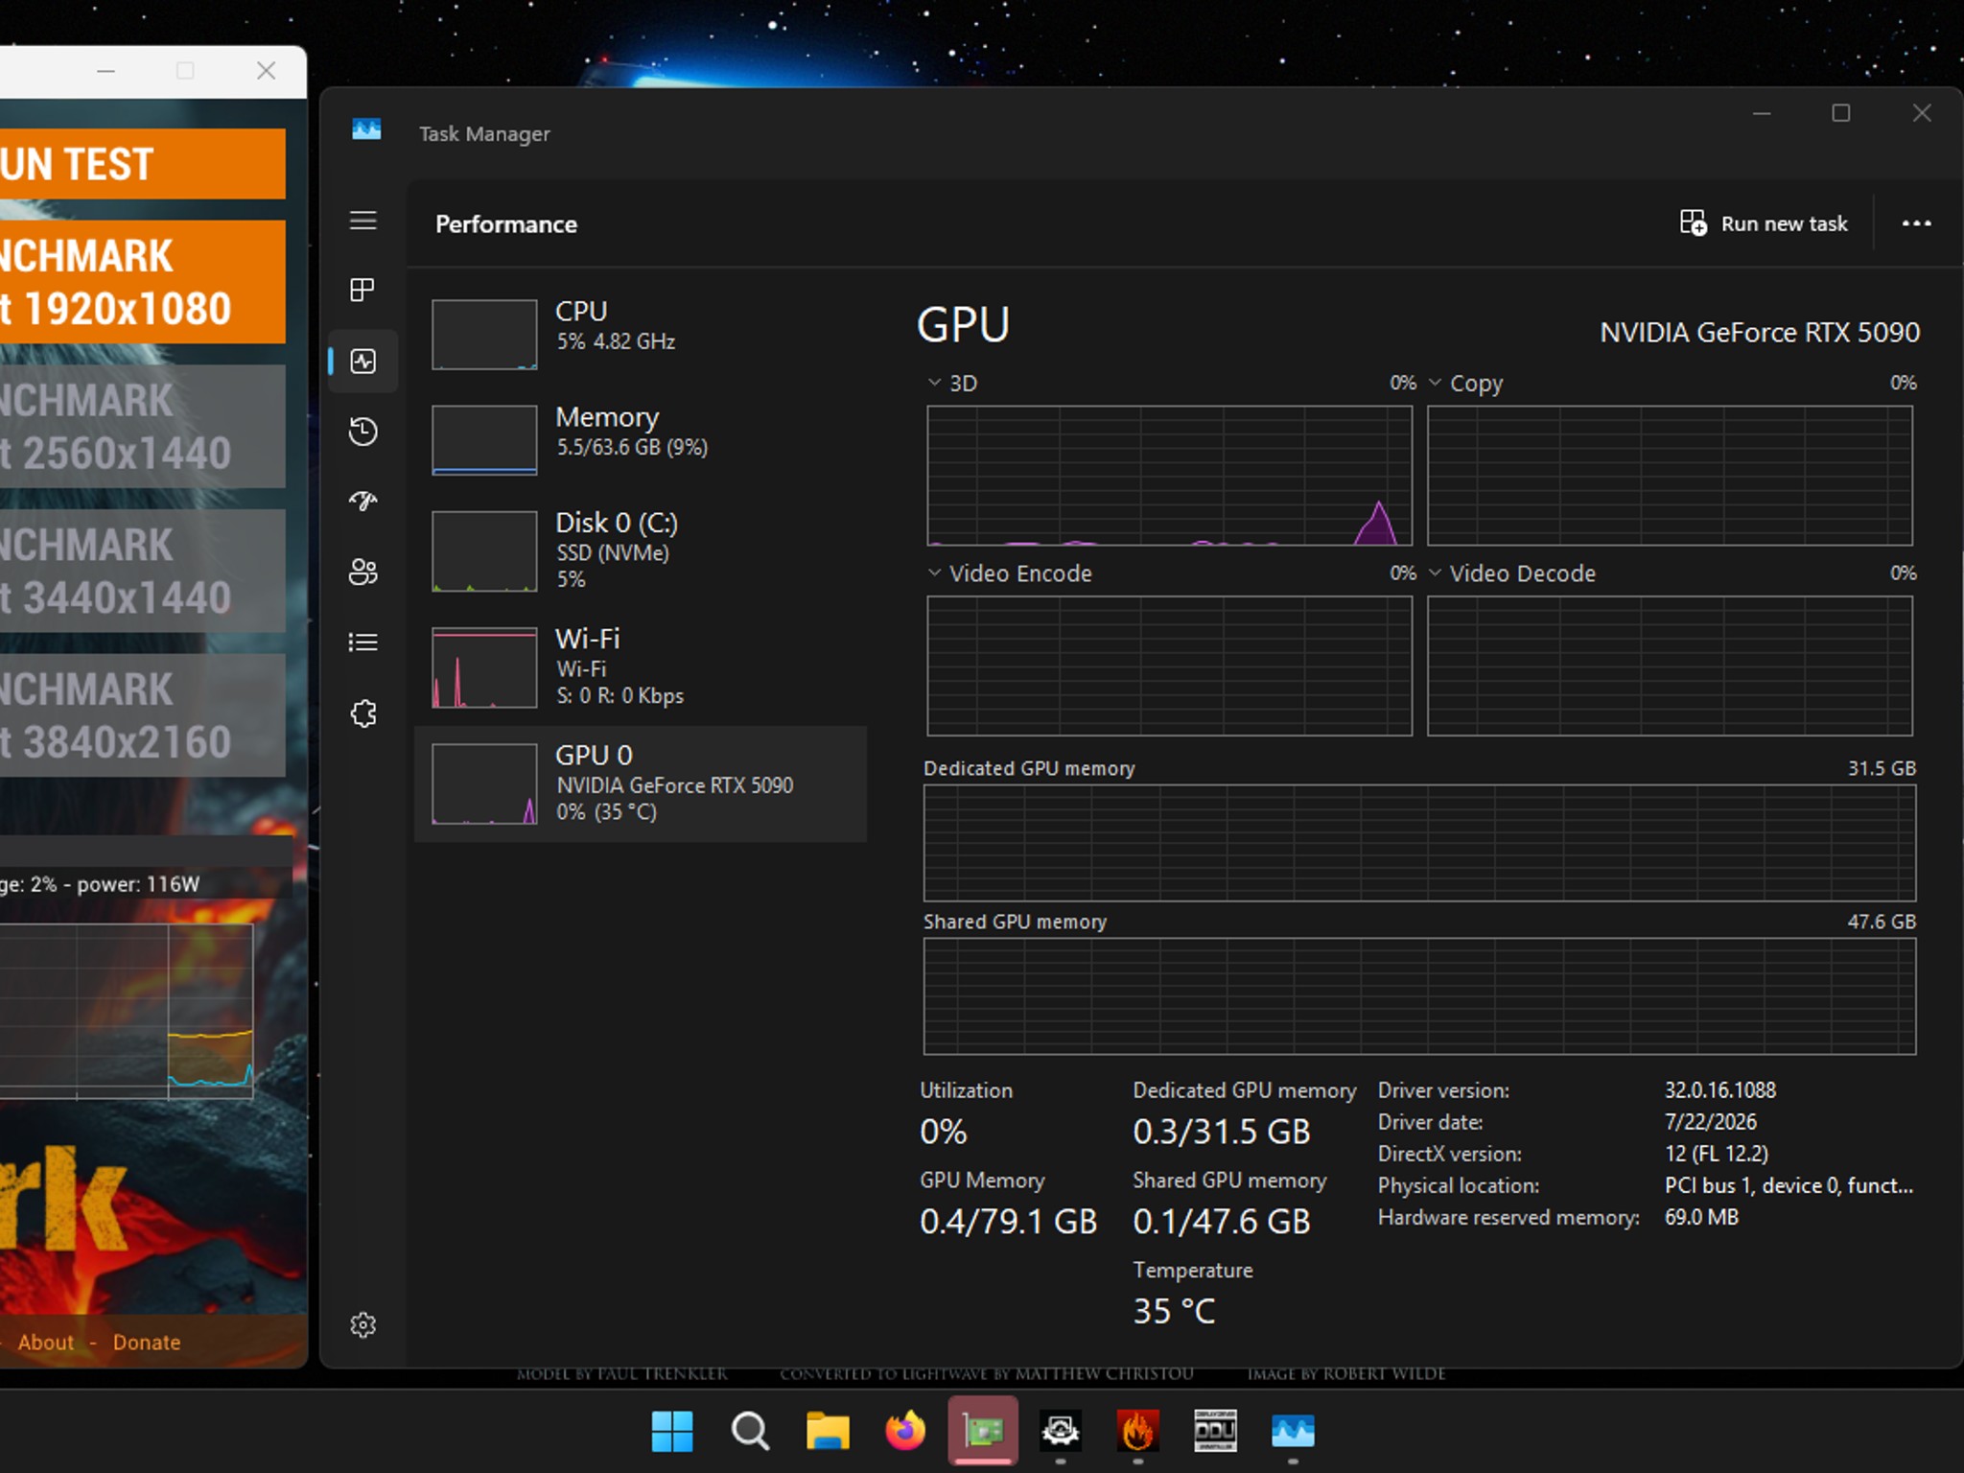
Task: Click Run new task button
Action: pos(1764,223)
